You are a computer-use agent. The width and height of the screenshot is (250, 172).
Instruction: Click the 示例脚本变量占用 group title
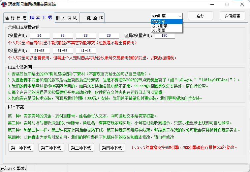point(24,28)
